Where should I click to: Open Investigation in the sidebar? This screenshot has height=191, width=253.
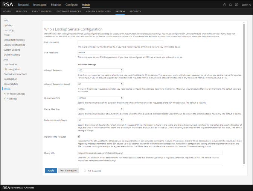[11, 79]
